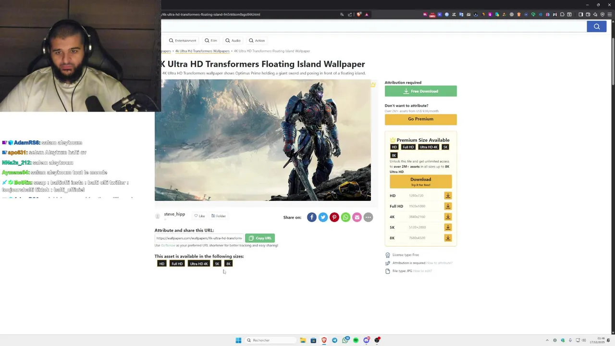This screenshot has width=615, height=346.
Task: Open steve_hipp author profile
Action: [x=174, y=214]
